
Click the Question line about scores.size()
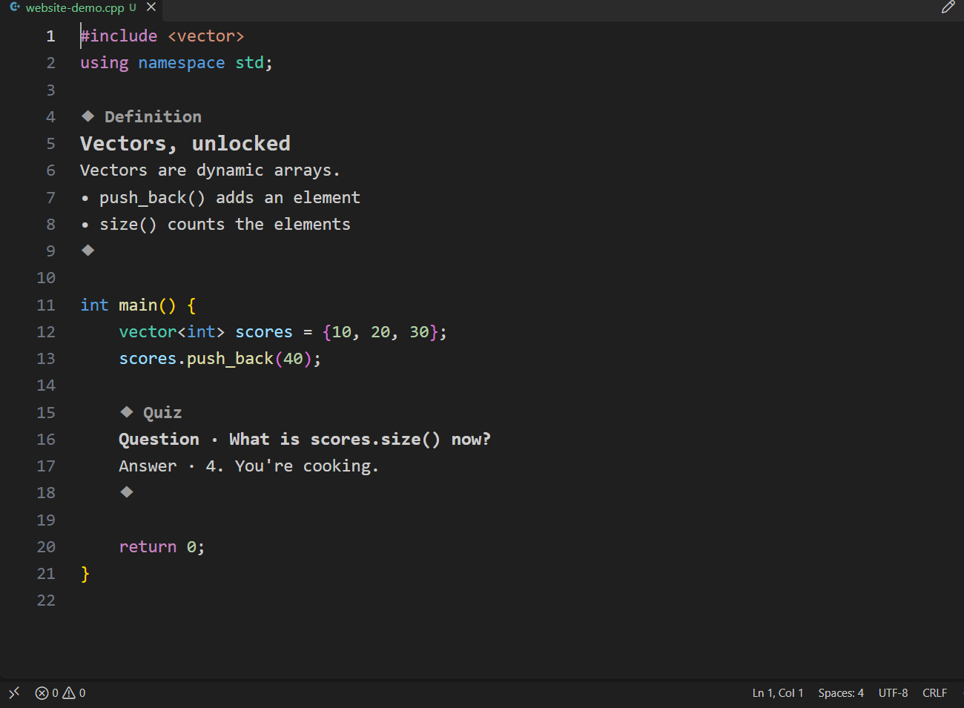pos(305,439)
